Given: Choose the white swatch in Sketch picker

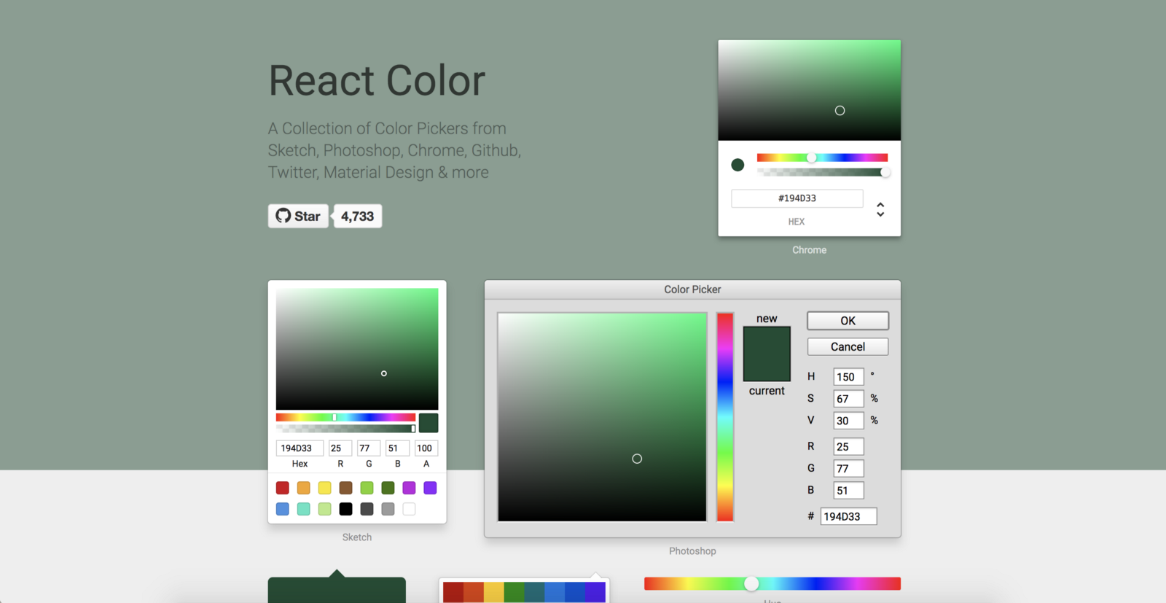Looking at the screenshot, I should [410, 509].
